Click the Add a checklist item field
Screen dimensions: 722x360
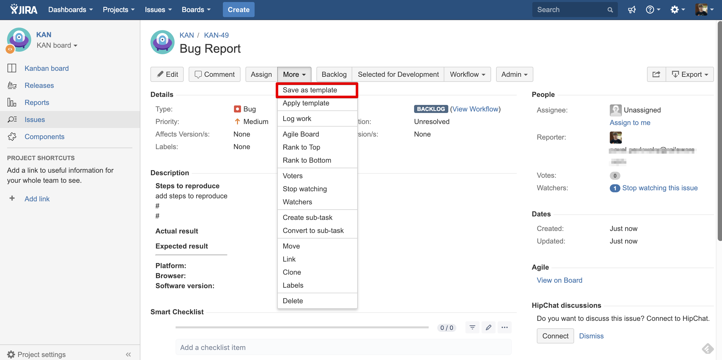(343, 347)
